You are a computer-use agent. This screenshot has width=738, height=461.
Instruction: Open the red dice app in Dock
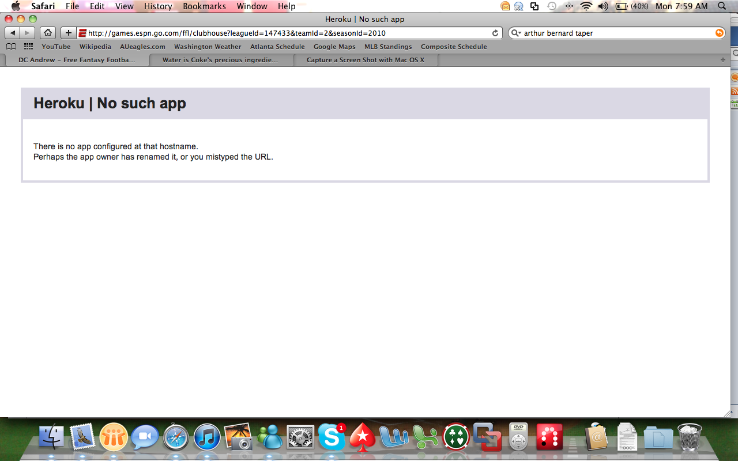[x=549, y=437]
